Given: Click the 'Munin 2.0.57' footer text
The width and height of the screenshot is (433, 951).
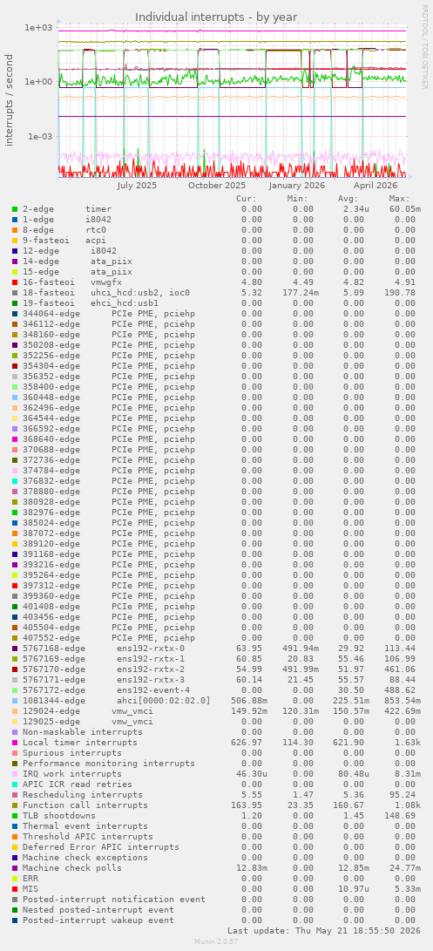Looking at the screenshot, I should (216, 941).
